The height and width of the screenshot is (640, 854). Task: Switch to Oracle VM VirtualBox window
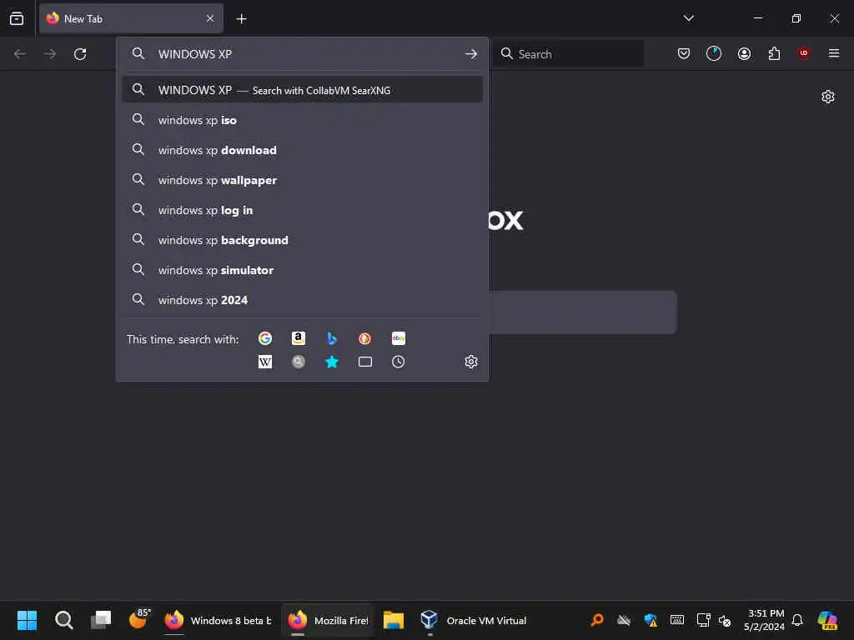[474, 620]
